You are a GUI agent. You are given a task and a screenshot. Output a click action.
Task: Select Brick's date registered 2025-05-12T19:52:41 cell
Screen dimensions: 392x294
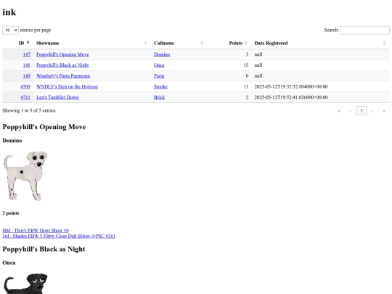click(321, 97)
